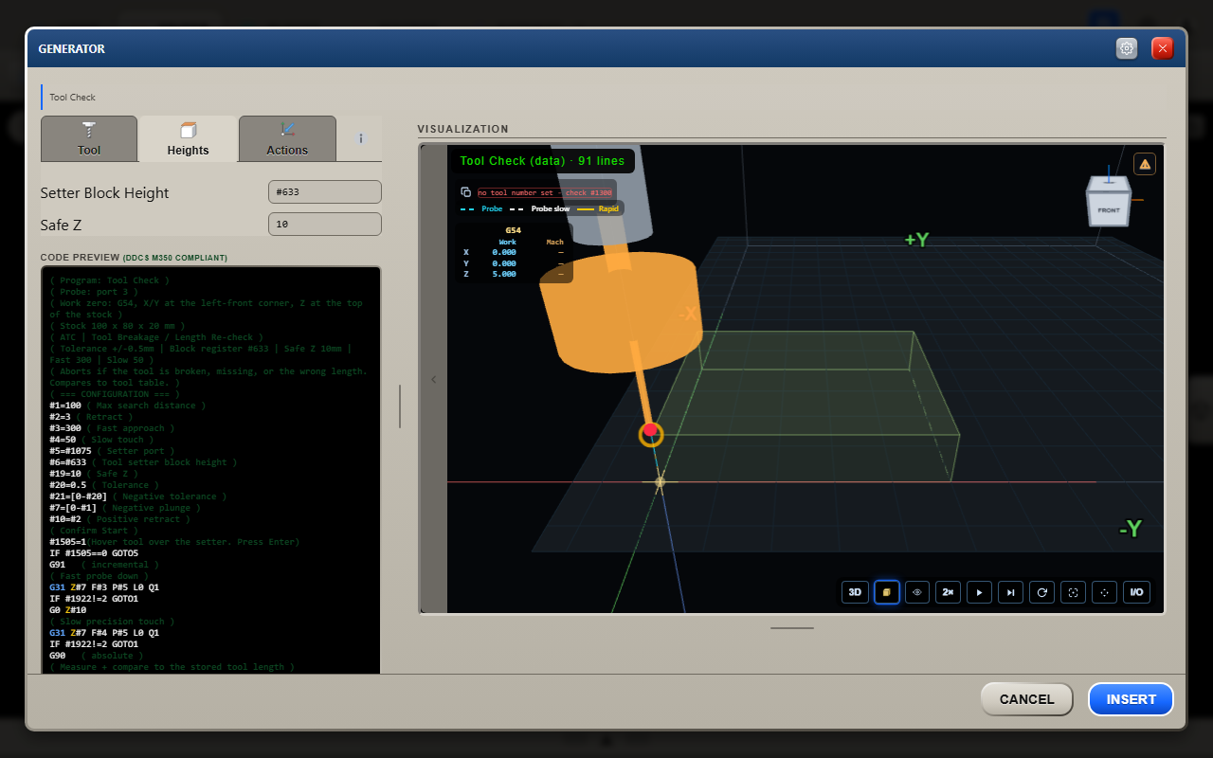Click the #6=#633 code line
The image size is (1213, 758).
tap(143, 462)
